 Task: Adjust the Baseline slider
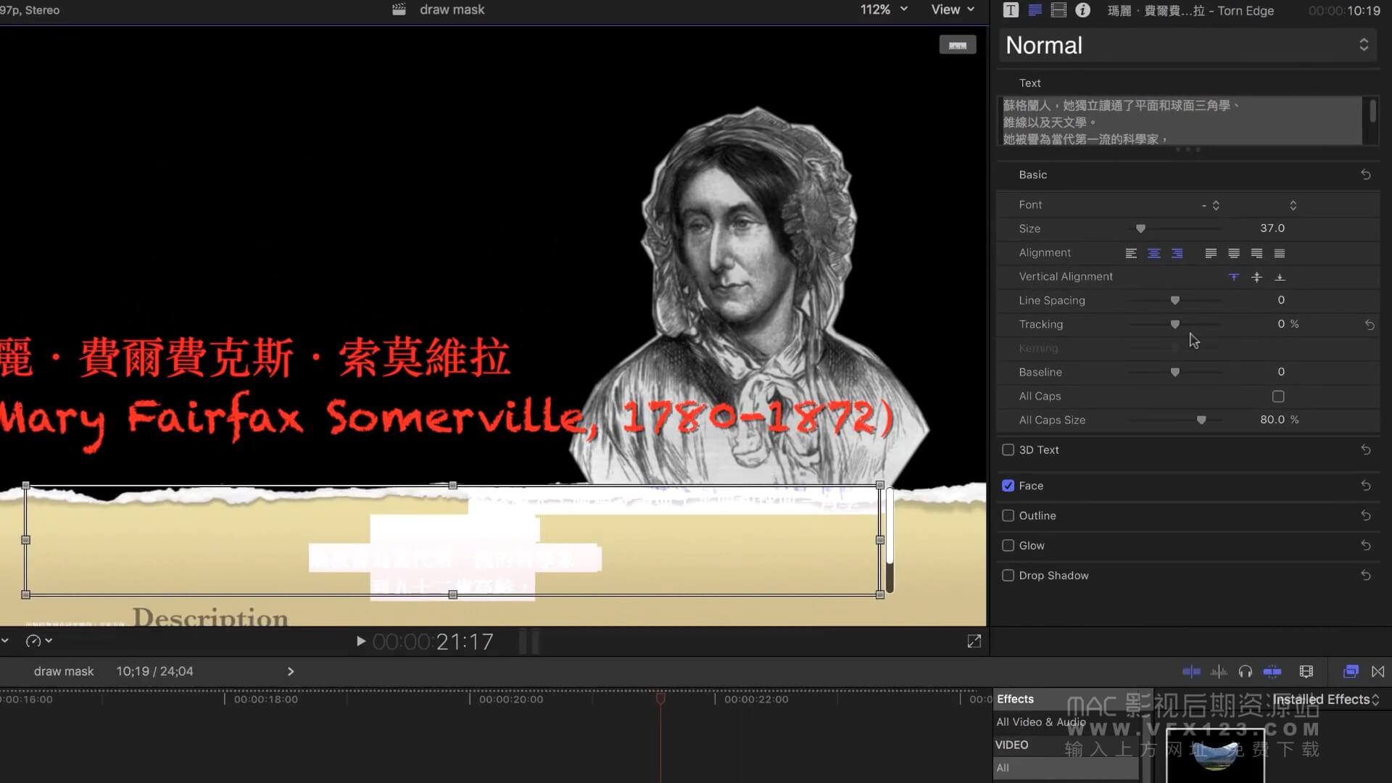1175,373
